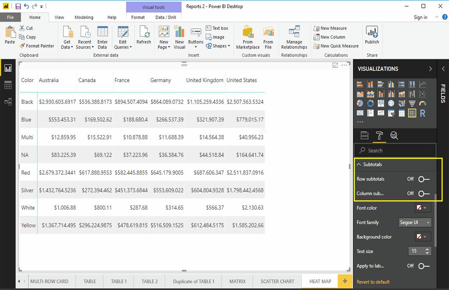
Task: Enable Column subtotals switch
Action: click(423, 194)
